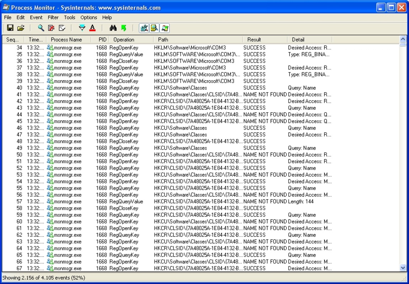
Task: Open the Event menu
Action: coord(36,17)
